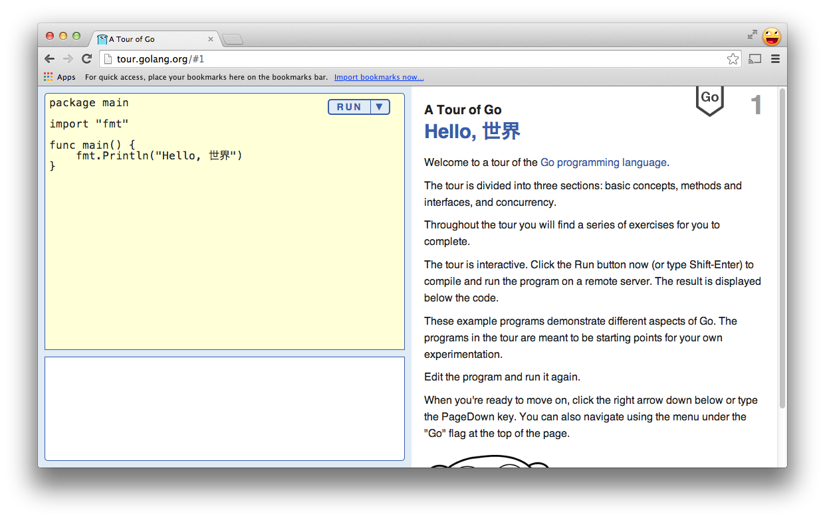Click the browser forward arrow
Screen dimensions: 825x520
click(x=68, y=59)
